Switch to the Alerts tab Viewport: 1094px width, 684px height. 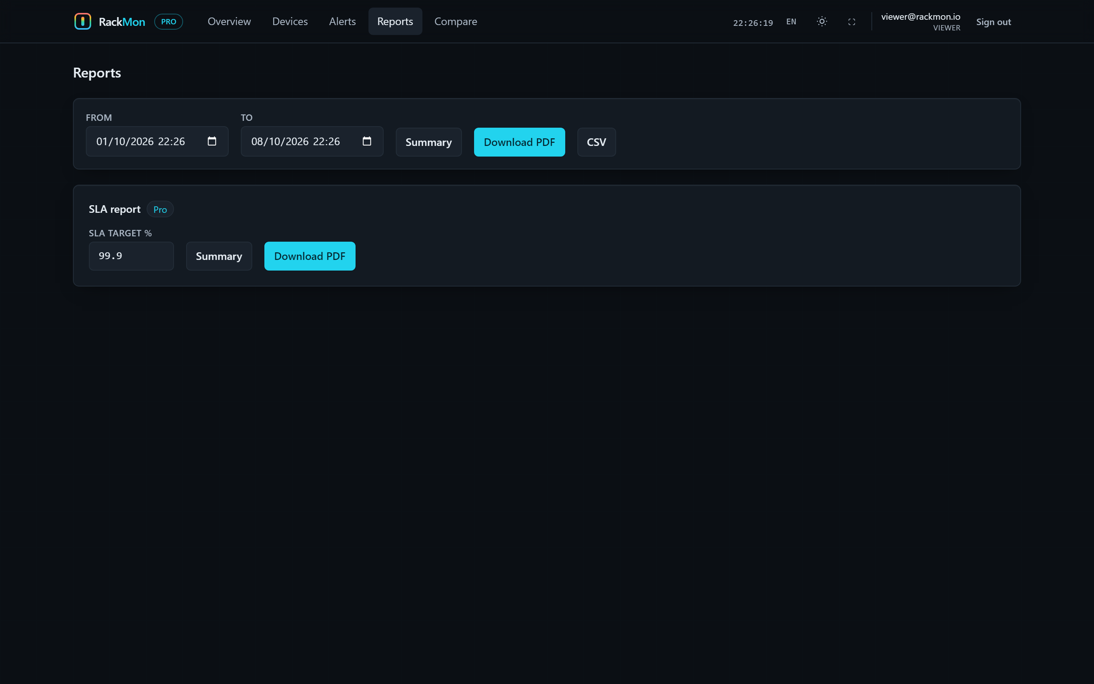[342, 21]
